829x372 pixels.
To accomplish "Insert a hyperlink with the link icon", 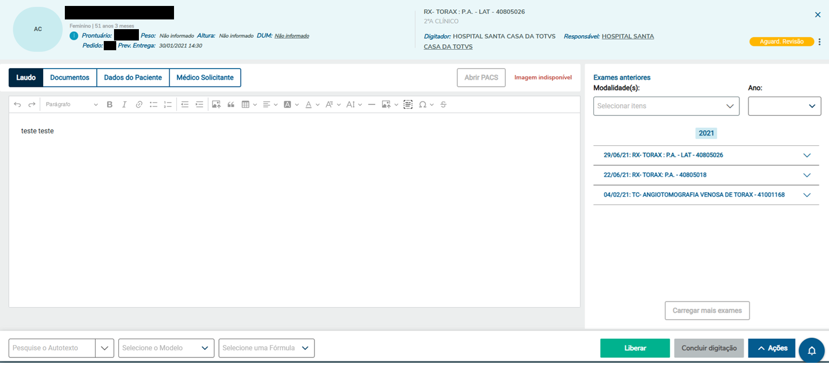I will 139,105.
